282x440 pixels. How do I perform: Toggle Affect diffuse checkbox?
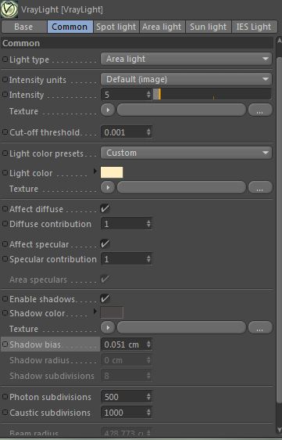[x=105, y=208]
